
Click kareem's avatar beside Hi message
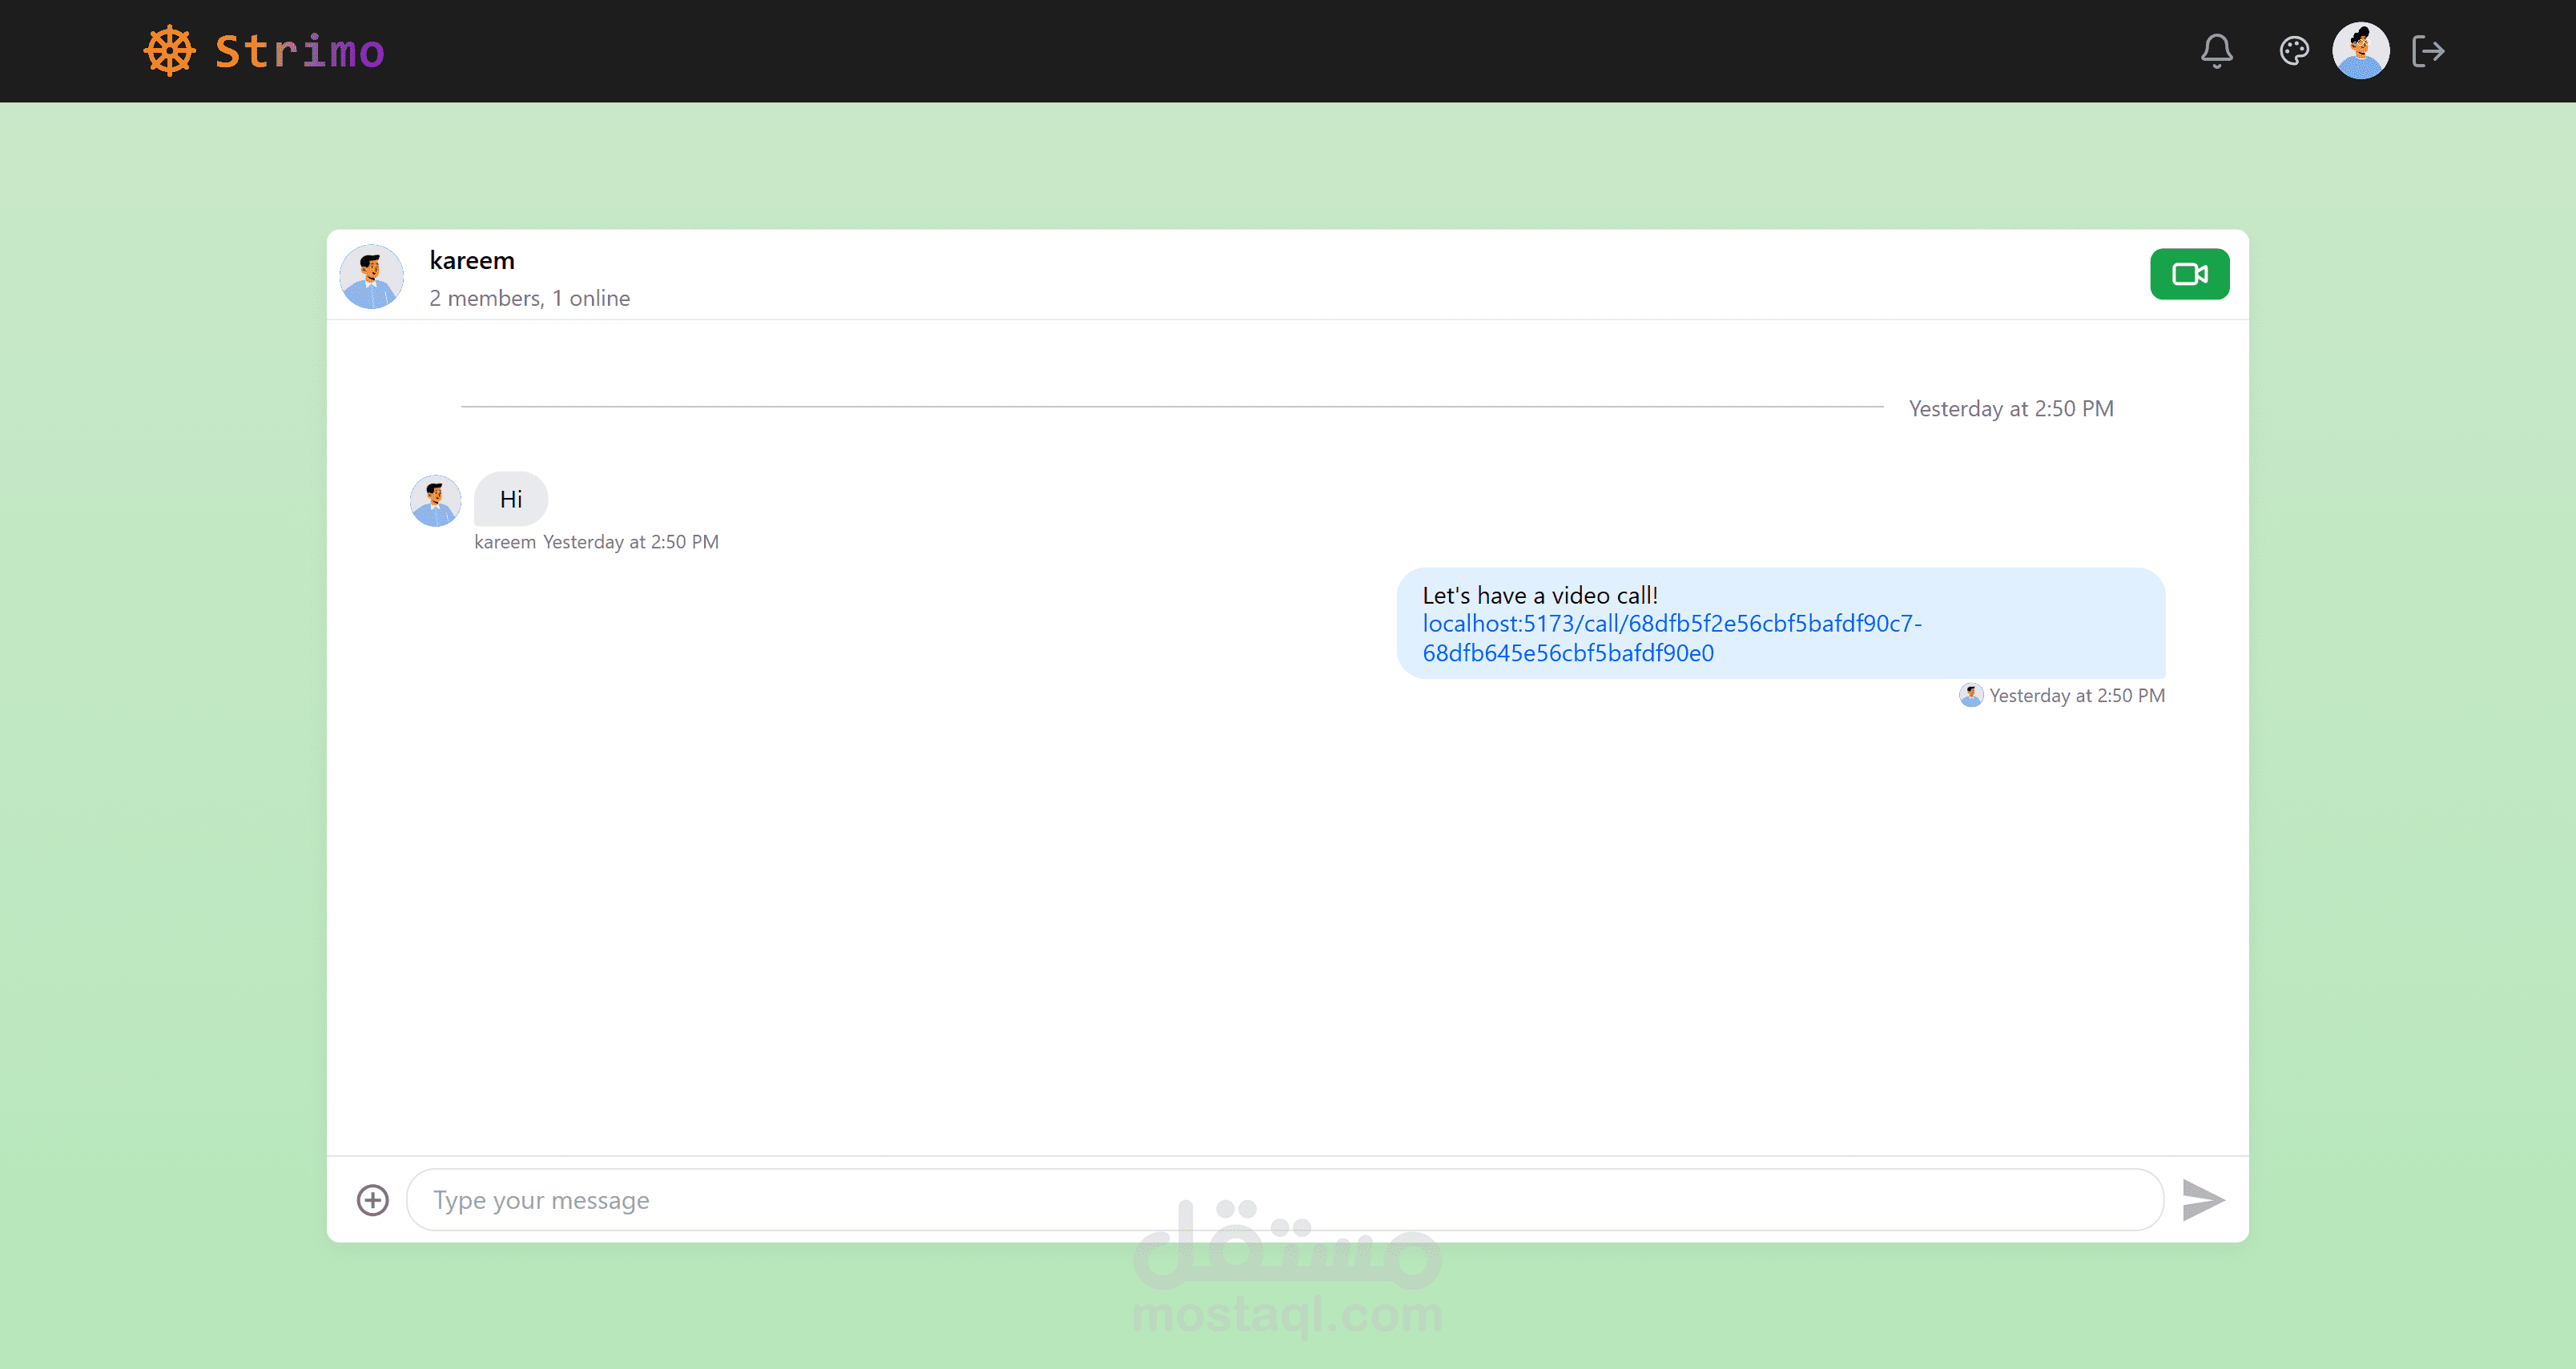click(x=435, y=500)
